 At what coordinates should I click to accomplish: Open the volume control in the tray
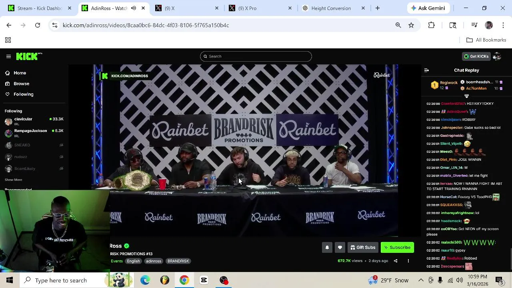(x=459, y=280)
